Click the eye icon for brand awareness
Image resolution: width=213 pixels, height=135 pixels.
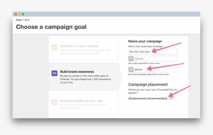point(54,73)
